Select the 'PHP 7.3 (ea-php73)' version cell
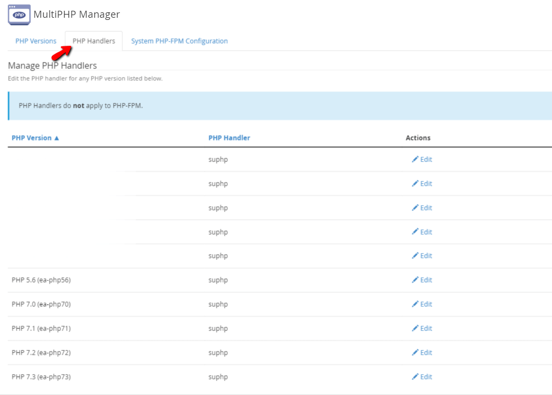552x395 pixels. pos(41,377)
